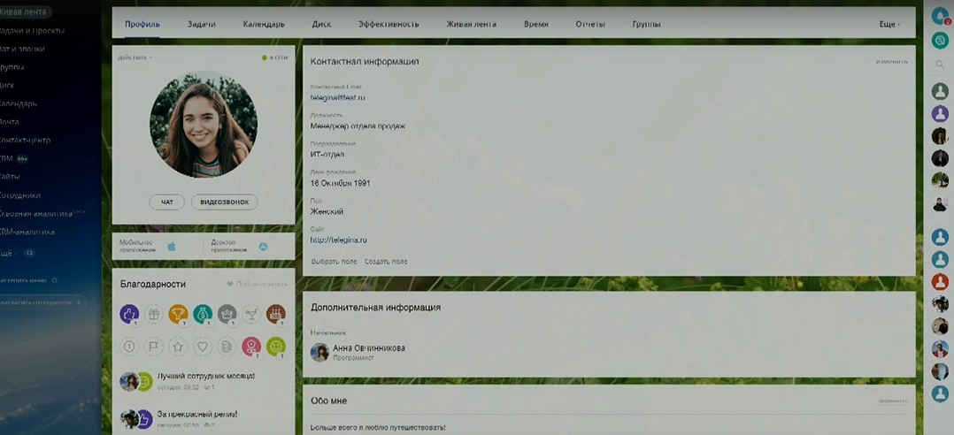Open the http://telegina.ru site link
954x435 pixels.
[338, 240]
